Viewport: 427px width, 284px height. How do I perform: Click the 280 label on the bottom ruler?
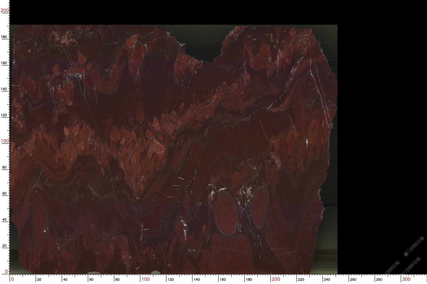[379, 279]
